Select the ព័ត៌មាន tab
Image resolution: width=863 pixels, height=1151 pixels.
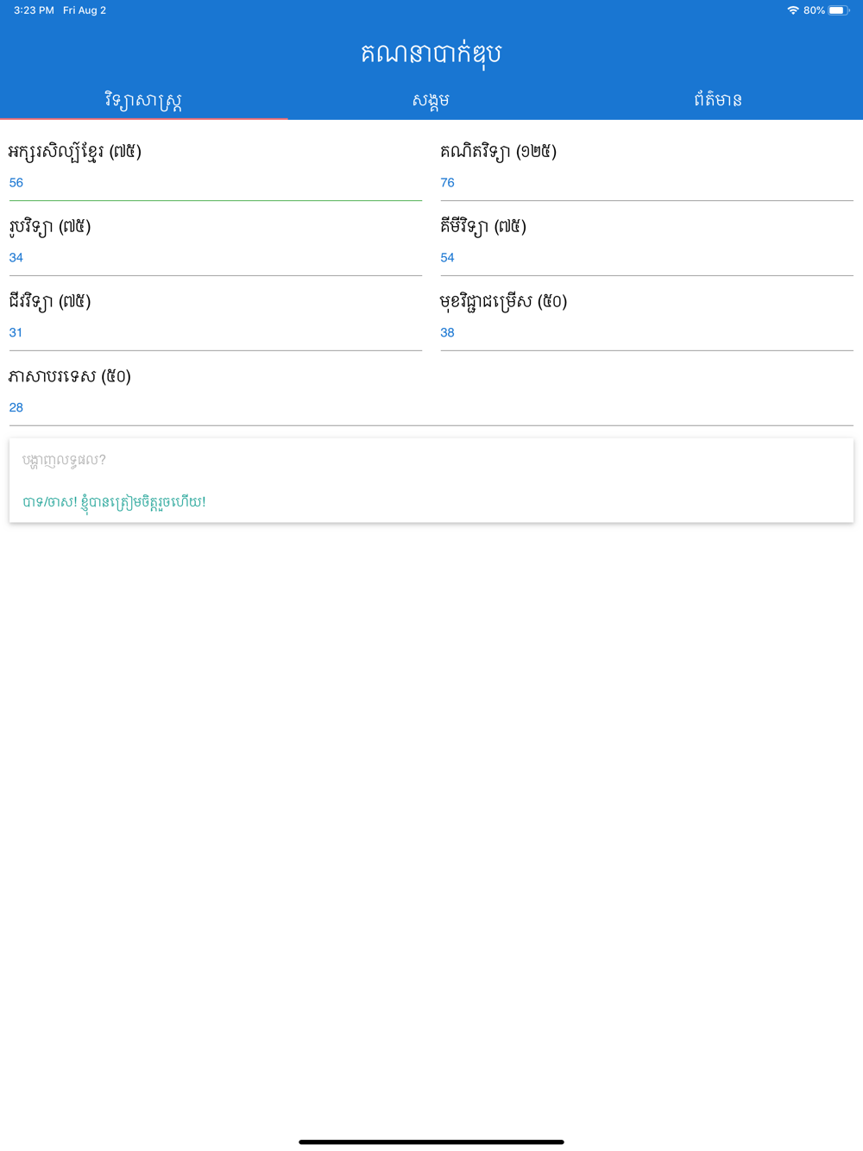point(718,100)
